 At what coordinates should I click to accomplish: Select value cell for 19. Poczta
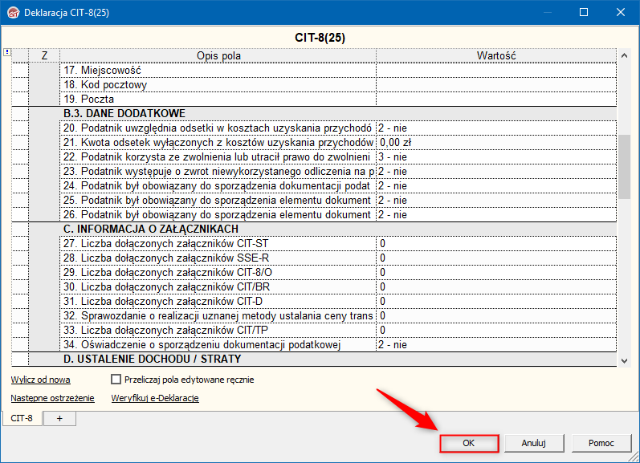pos(496,100)
